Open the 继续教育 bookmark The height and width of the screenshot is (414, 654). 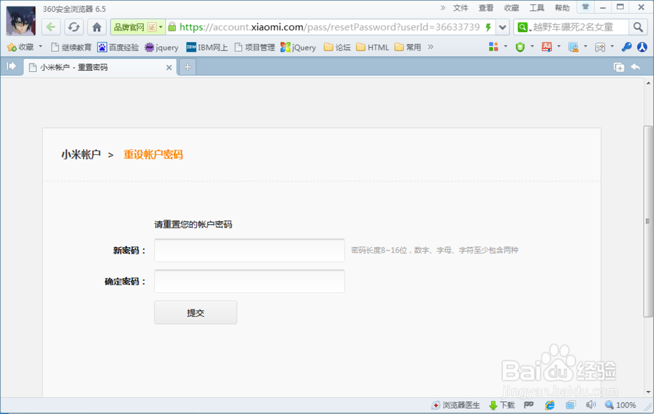71,47
